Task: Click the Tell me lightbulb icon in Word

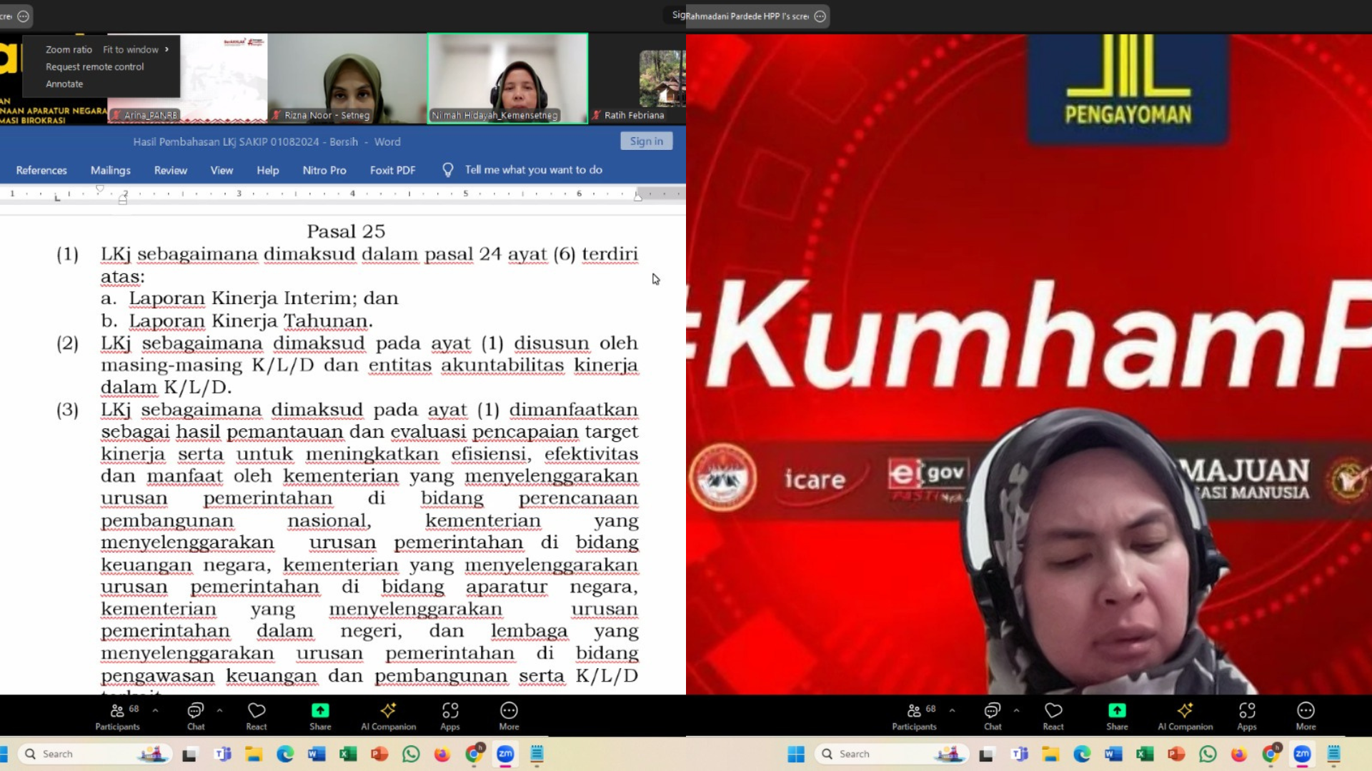Action: point(448,170)
